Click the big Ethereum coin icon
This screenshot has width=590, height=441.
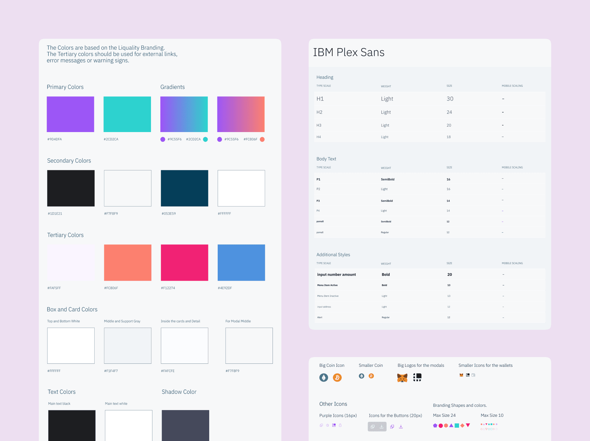[x=323, y=377]
